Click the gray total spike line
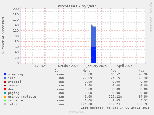This screenshot has height=115, width=154. (x=96, y=18)
